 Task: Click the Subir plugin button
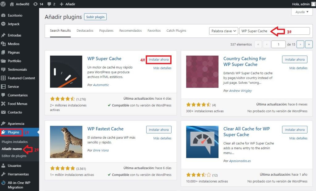95,17
